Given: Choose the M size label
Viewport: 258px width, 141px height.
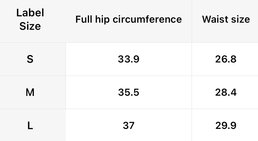Looking at the screenshot, I should tap(30, 93).
